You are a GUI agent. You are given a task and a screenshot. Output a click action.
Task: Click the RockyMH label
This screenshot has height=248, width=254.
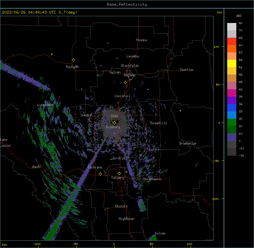coord(72,67)
